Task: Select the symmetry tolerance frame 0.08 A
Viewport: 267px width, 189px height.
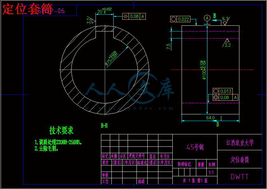Action: tap(134, 17)
